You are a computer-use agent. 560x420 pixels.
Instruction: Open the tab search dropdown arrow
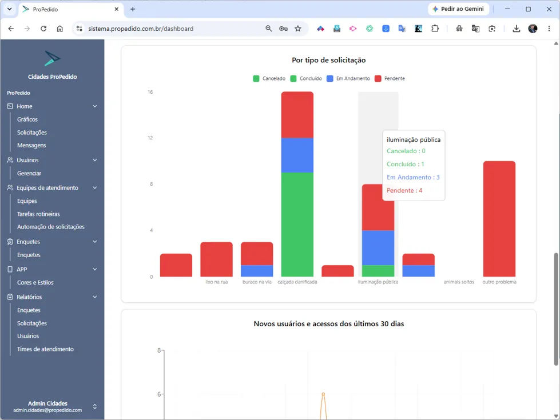coord(10,9)
